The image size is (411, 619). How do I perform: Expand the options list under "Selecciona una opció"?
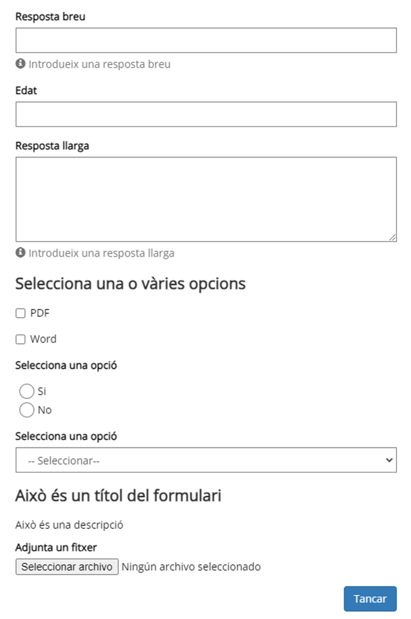(205, 460)
